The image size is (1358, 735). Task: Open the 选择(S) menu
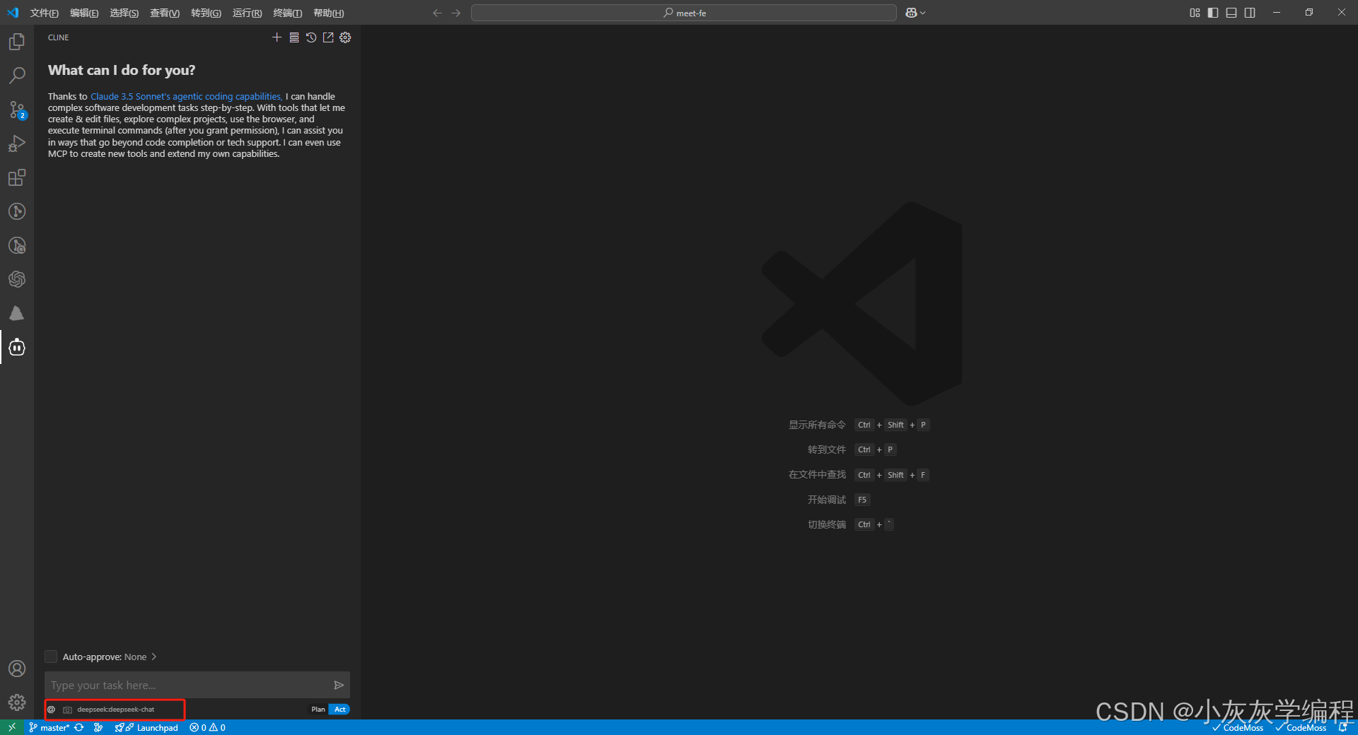(x=124, y=13)
